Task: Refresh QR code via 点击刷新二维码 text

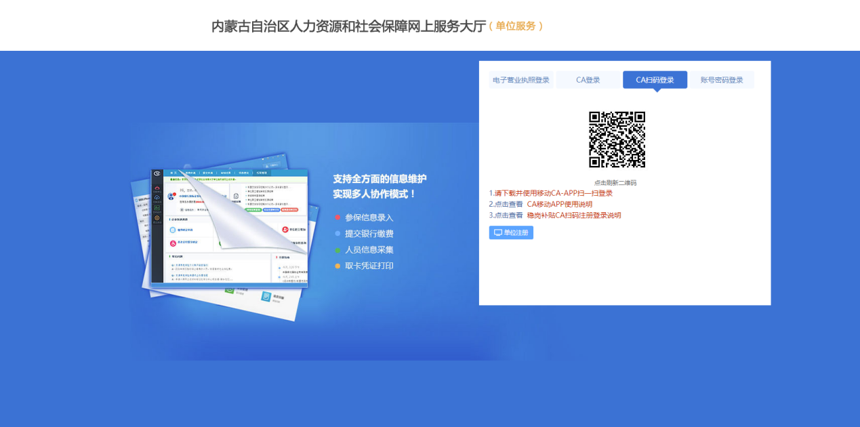Action: pos(615,183)
